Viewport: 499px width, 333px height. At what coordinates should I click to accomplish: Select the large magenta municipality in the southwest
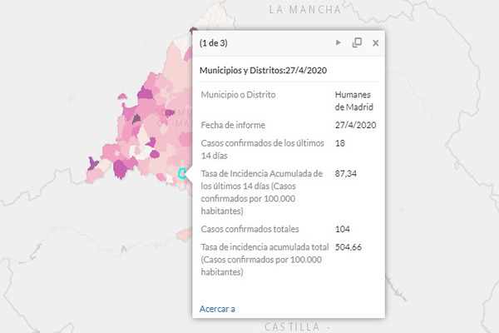120,169
